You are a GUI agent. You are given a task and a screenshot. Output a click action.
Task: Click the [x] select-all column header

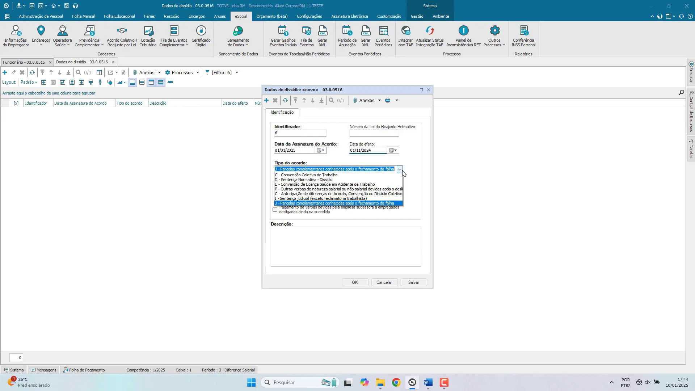coord(16,103)
